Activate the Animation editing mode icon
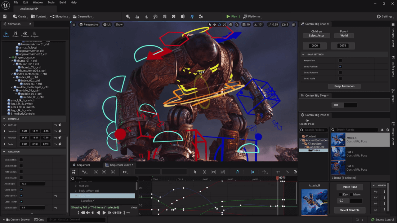The image size is (397, 223). point(192,16)
